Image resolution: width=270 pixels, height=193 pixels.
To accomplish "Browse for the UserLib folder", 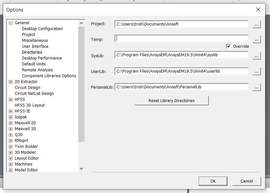I will tap(257, 71).
